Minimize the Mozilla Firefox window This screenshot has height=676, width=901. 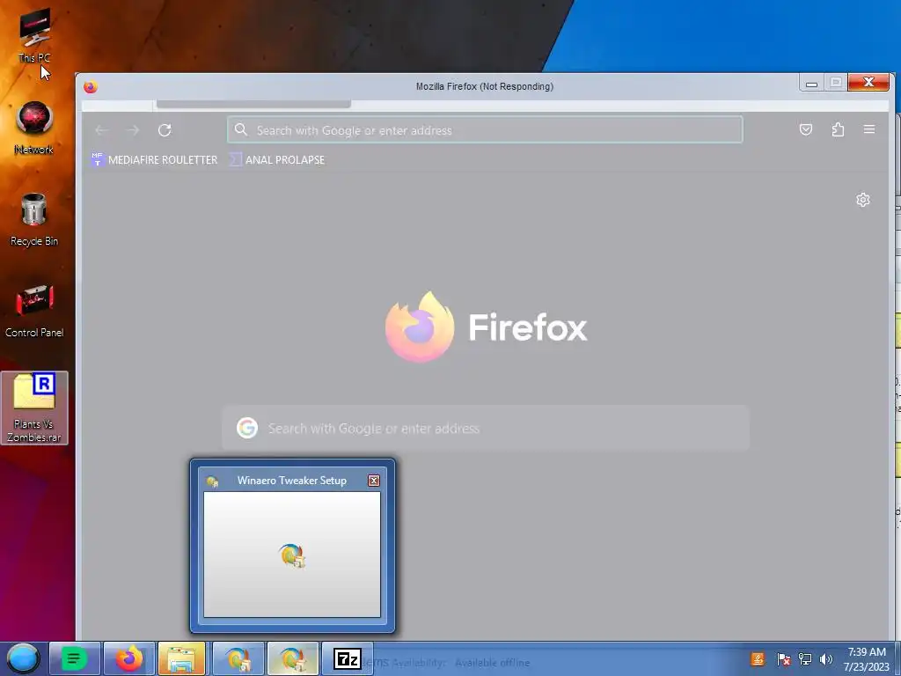pos(811,84)
